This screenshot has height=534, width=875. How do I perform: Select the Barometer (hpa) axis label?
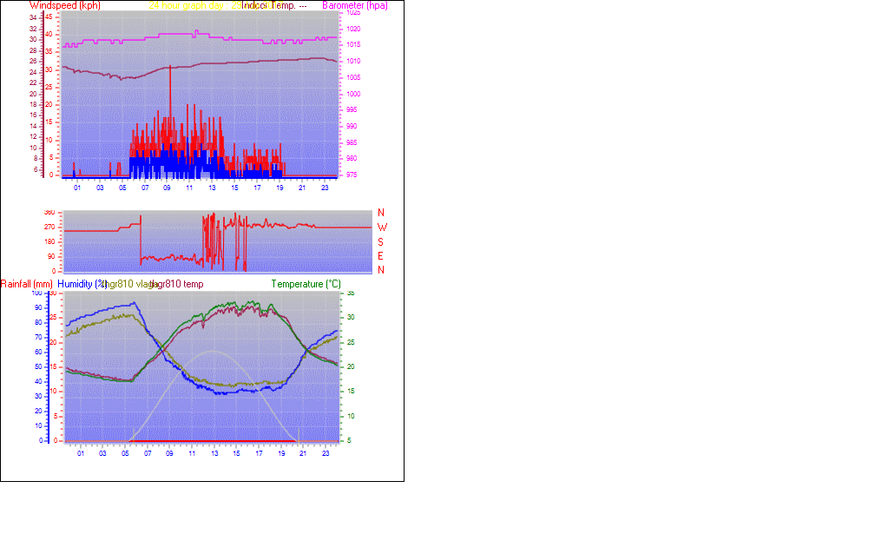[x=355, y=6]
